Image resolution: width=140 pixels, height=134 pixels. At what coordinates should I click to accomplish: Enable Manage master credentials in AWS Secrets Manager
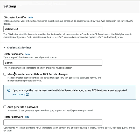coord(5,74)
